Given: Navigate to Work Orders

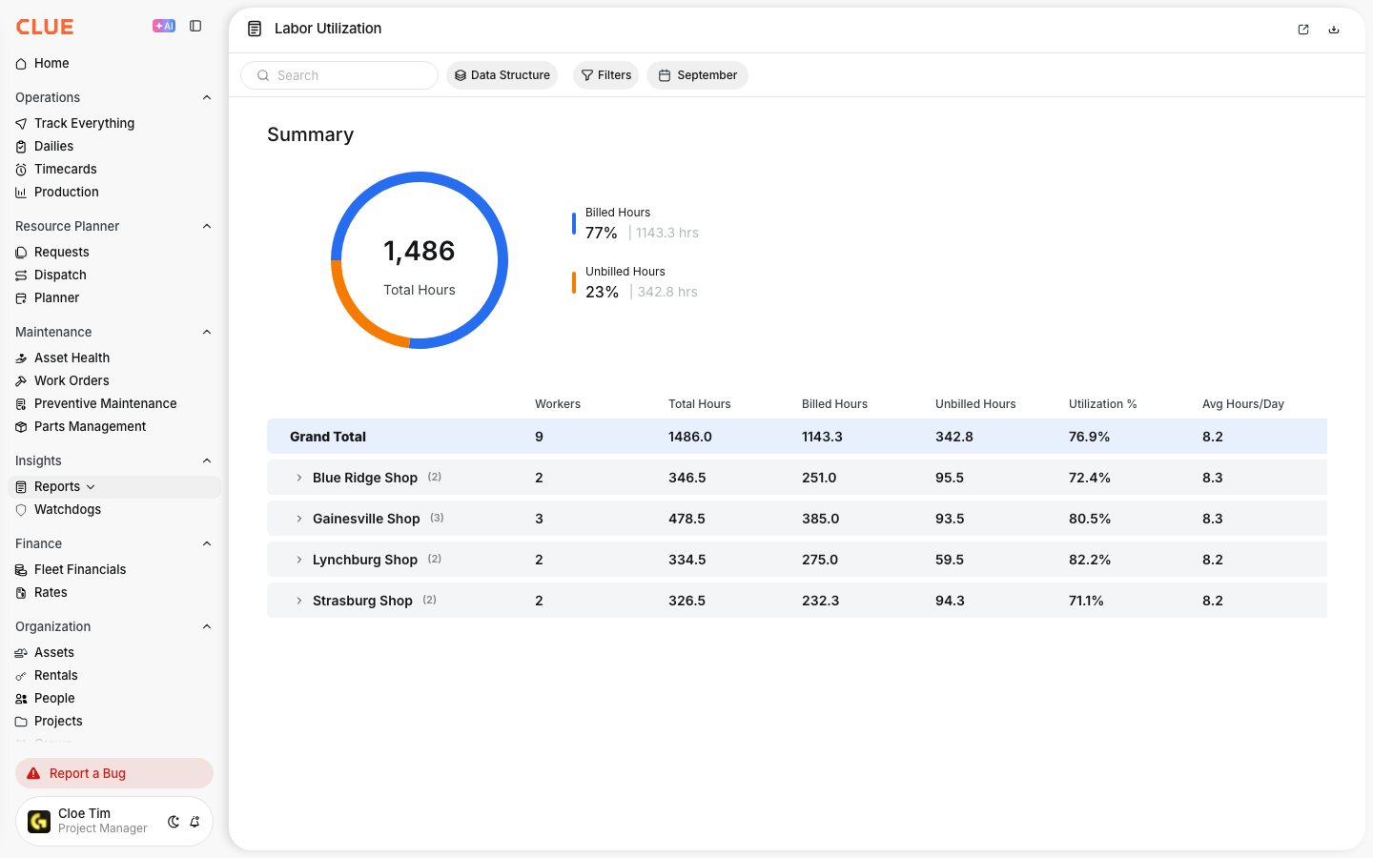Looking at the screenshot, I should (x=72, y=380).
